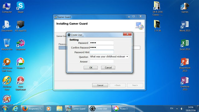Open the Recycle Bin

point(7,45)
